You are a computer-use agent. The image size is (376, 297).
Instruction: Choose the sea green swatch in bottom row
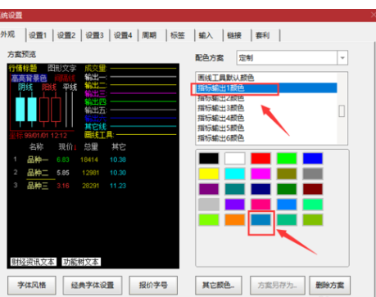coord(287,220)
